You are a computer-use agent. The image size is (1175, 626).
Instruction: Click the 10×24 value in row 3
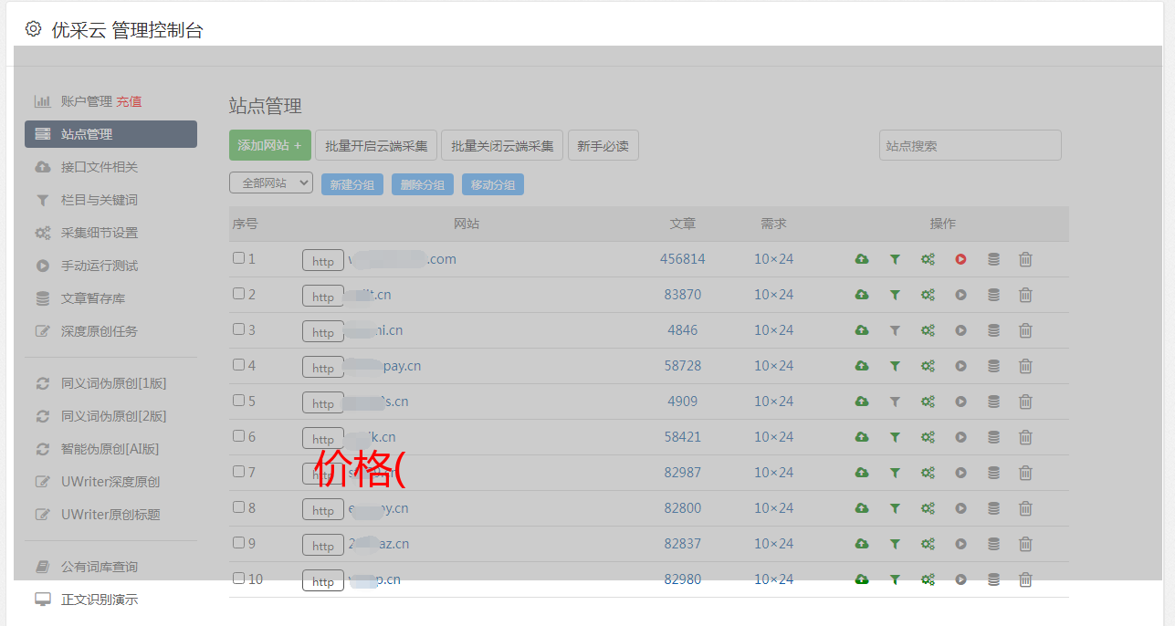pyautogui.click(x=773, y=330)
